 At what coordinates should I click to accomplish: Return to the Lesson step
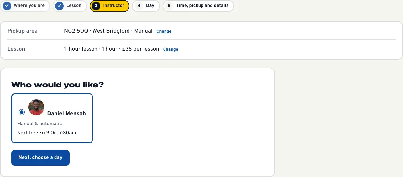[70, 6]
